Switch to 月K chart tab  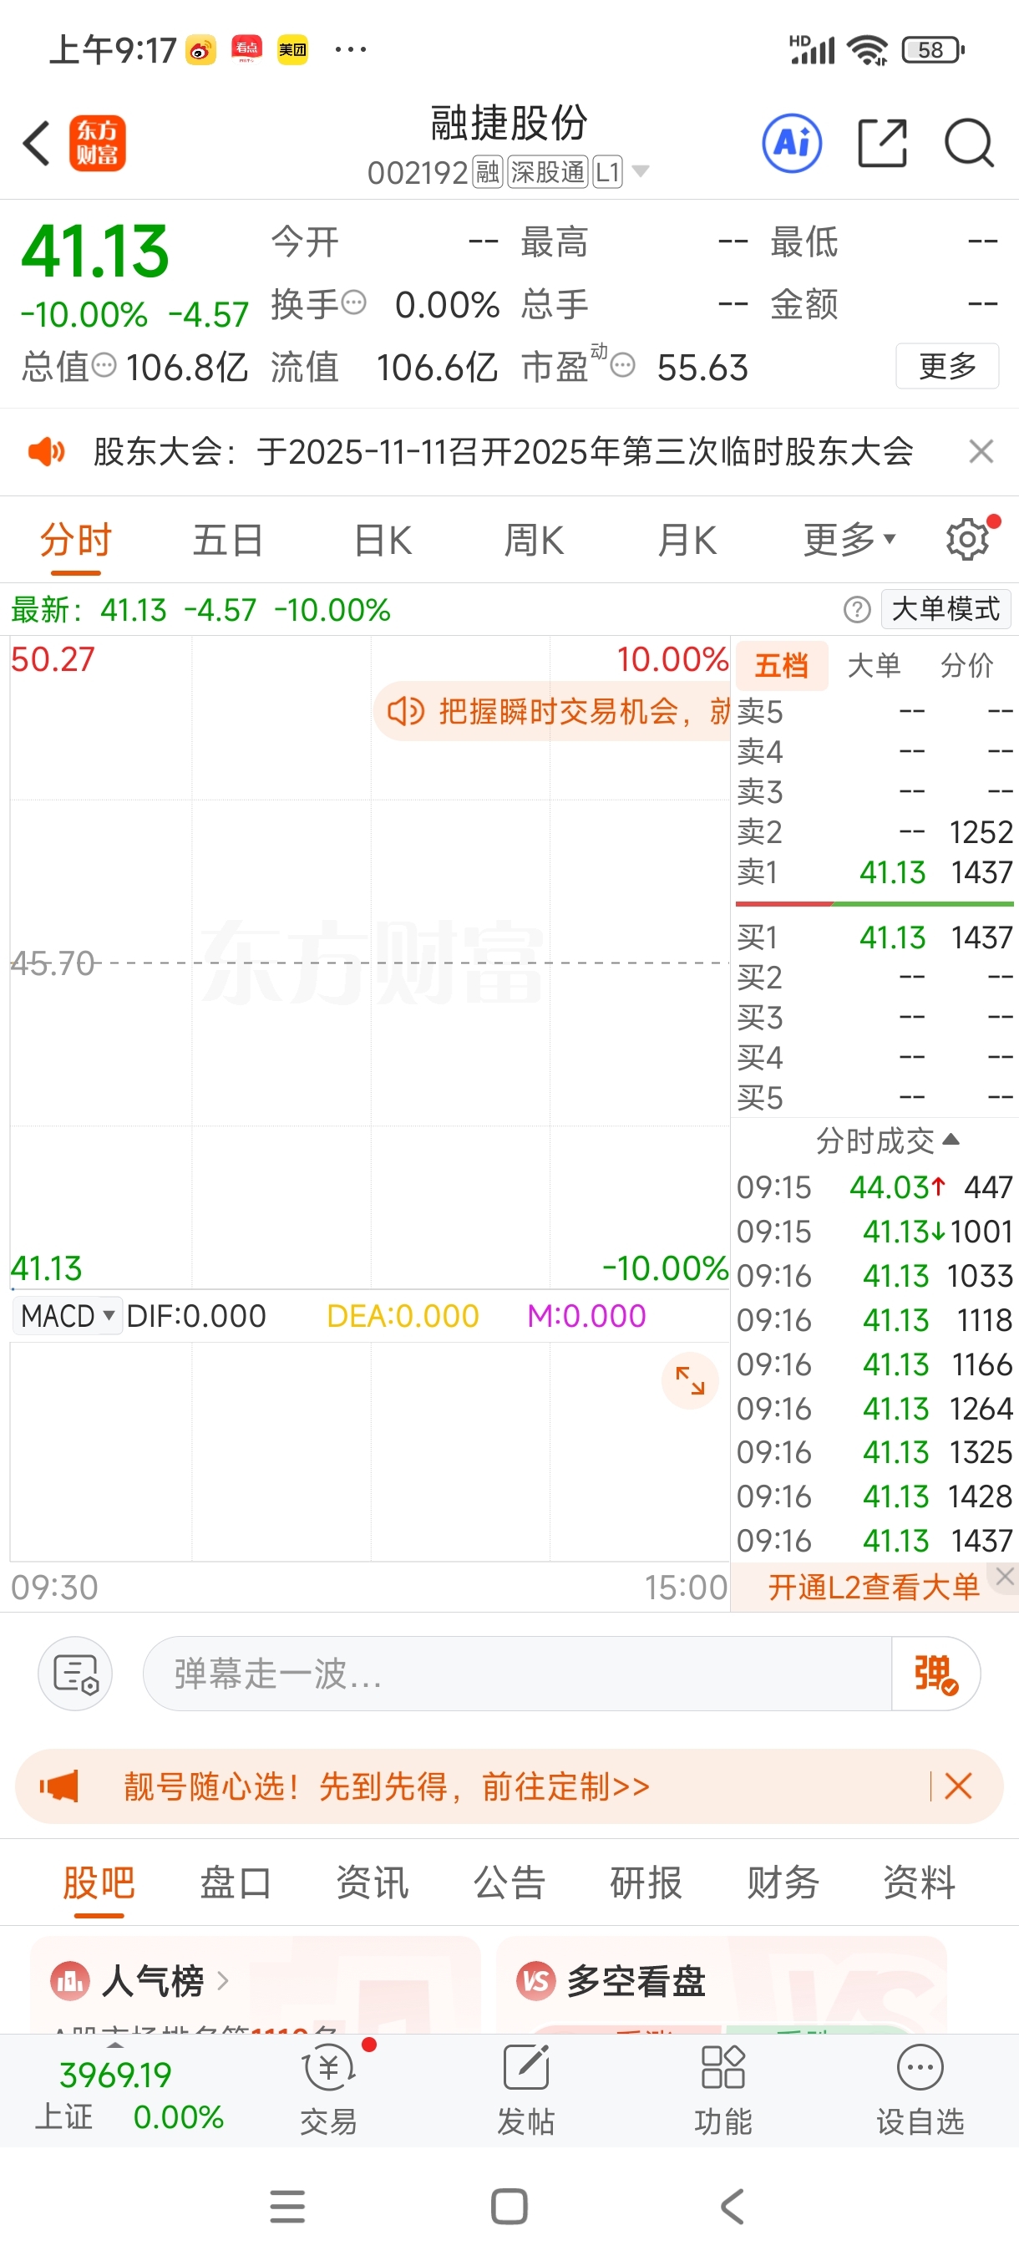[687, 539]
